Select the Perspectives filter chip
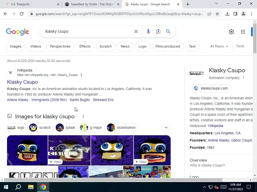Image resolution: width=257 pixels, height=192 pixels. point(60,46)
